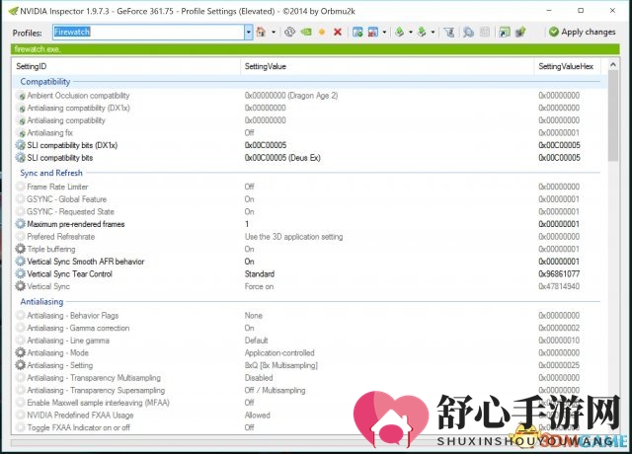This screenshot has height=454, width=632.
Task: Select the Triple buffering setting row
Action: [x=309, y=249]
